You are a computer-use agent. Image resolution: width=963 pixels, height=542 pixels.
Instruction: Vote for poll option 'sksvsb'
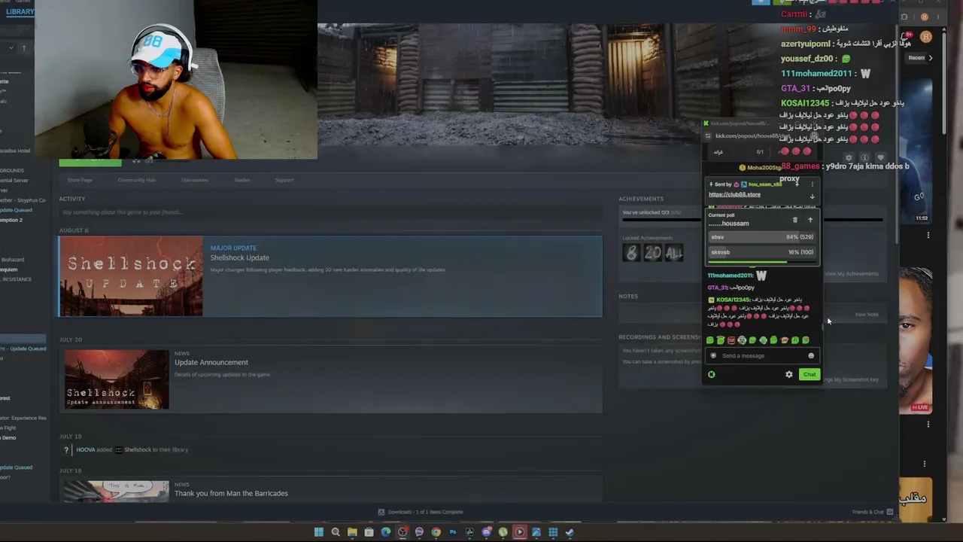click(762, 252)
